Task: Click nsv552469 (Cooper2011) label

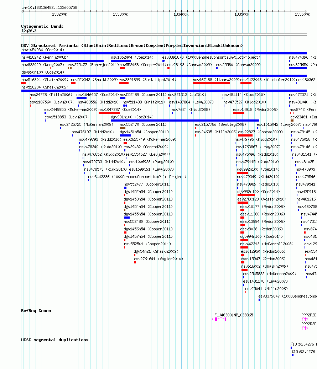Action: pos(143,95)
